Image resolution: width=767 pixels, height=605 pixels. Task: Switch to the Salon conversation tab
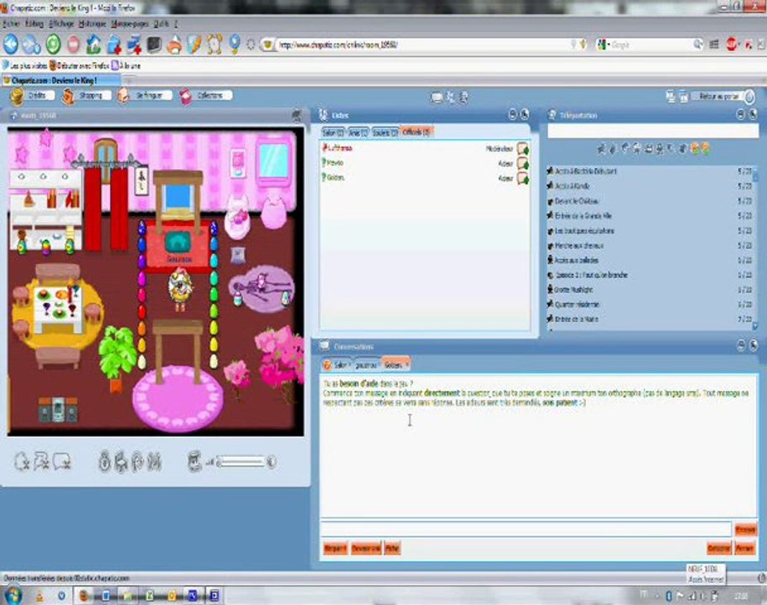pos(336,365)
